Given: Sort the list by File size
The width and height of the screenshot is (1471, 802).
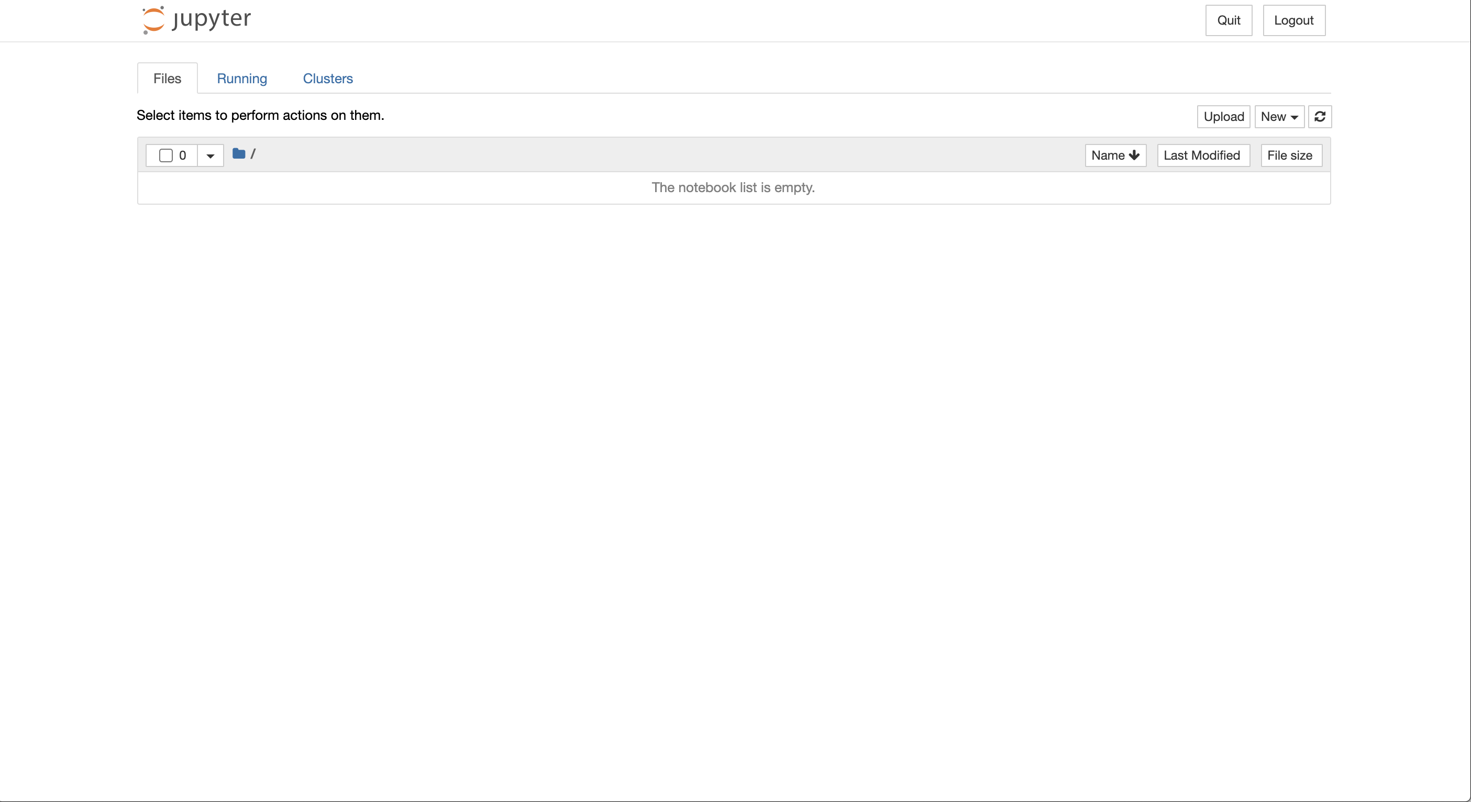Looking at the screenshot, I should (1290, 155).
